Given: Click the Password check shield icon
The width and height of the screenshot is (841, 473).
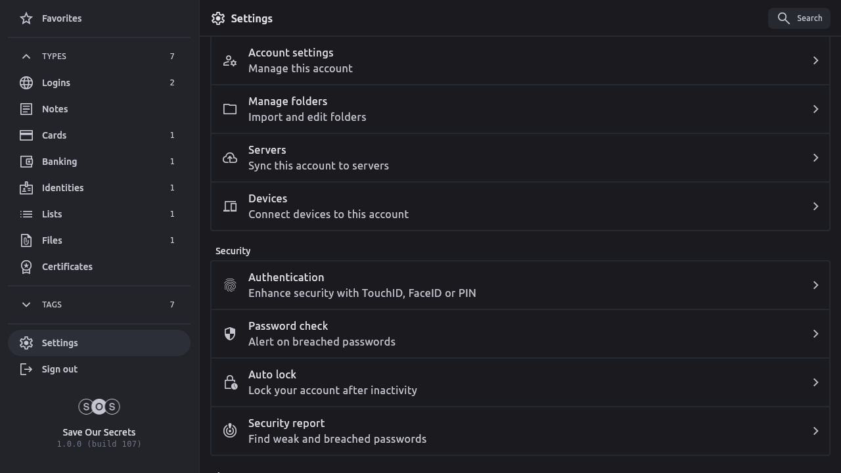Looking at the screenshot, I should [x=230, y=334].
